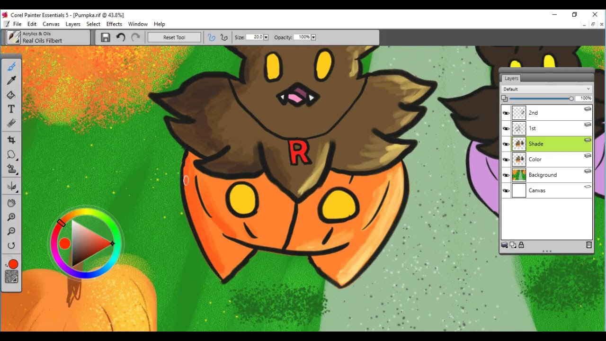Select the Text tool
Viewport: 606px width, 341px height.
pos(11,109)
